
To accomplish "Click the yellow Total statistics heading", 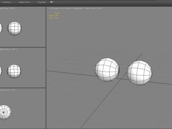I will click(57, 13).
